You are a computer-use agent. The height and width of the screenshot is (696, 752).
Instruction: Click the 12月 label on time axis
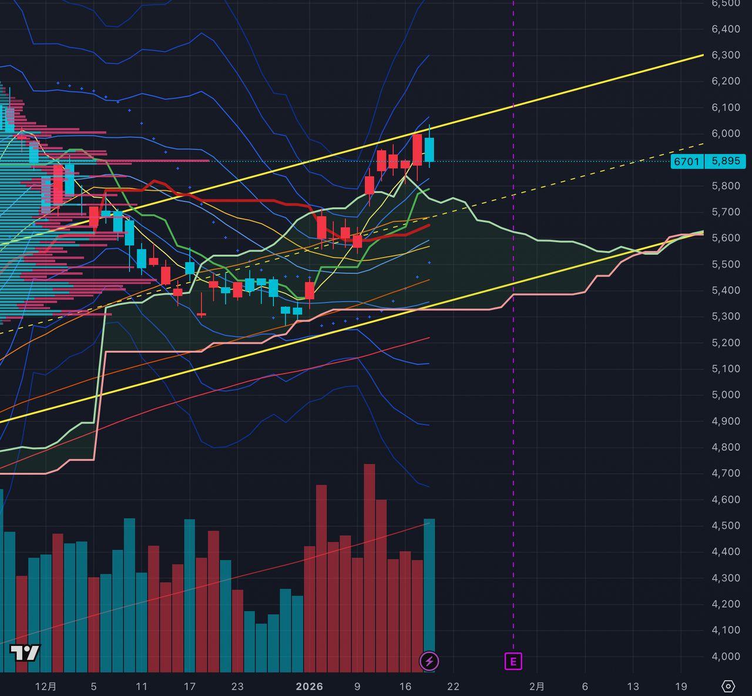(46, 686)
